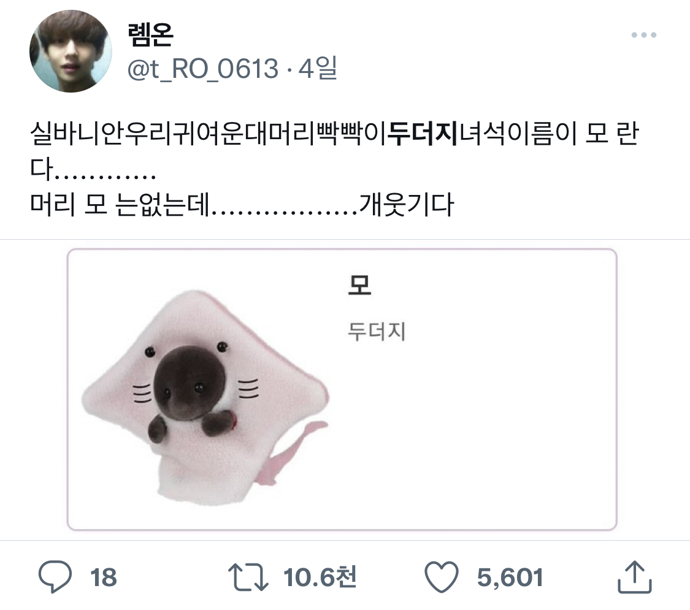View the 10.6천 retweets count
Viewport: 690px width, 610px height.
(x=320, y=577)
